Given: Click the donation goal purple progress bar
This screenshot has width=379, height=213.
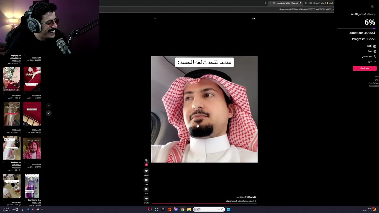Looking at the screenshot, I should (356, 28).
